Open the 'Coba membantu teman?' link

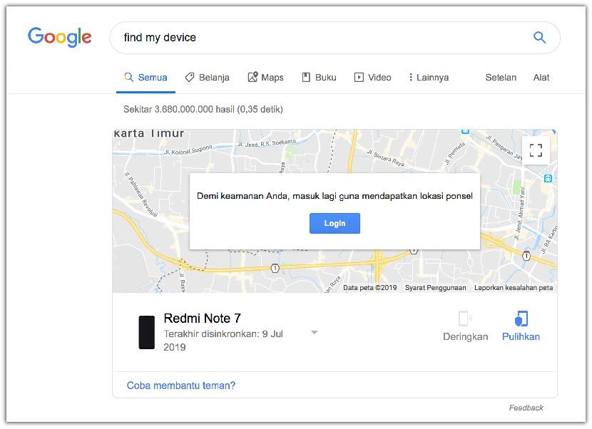181,386
